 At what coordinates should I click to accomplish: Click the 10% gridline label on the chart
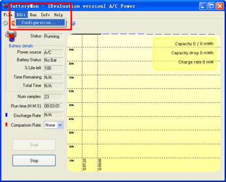click(x=71, y=161)
